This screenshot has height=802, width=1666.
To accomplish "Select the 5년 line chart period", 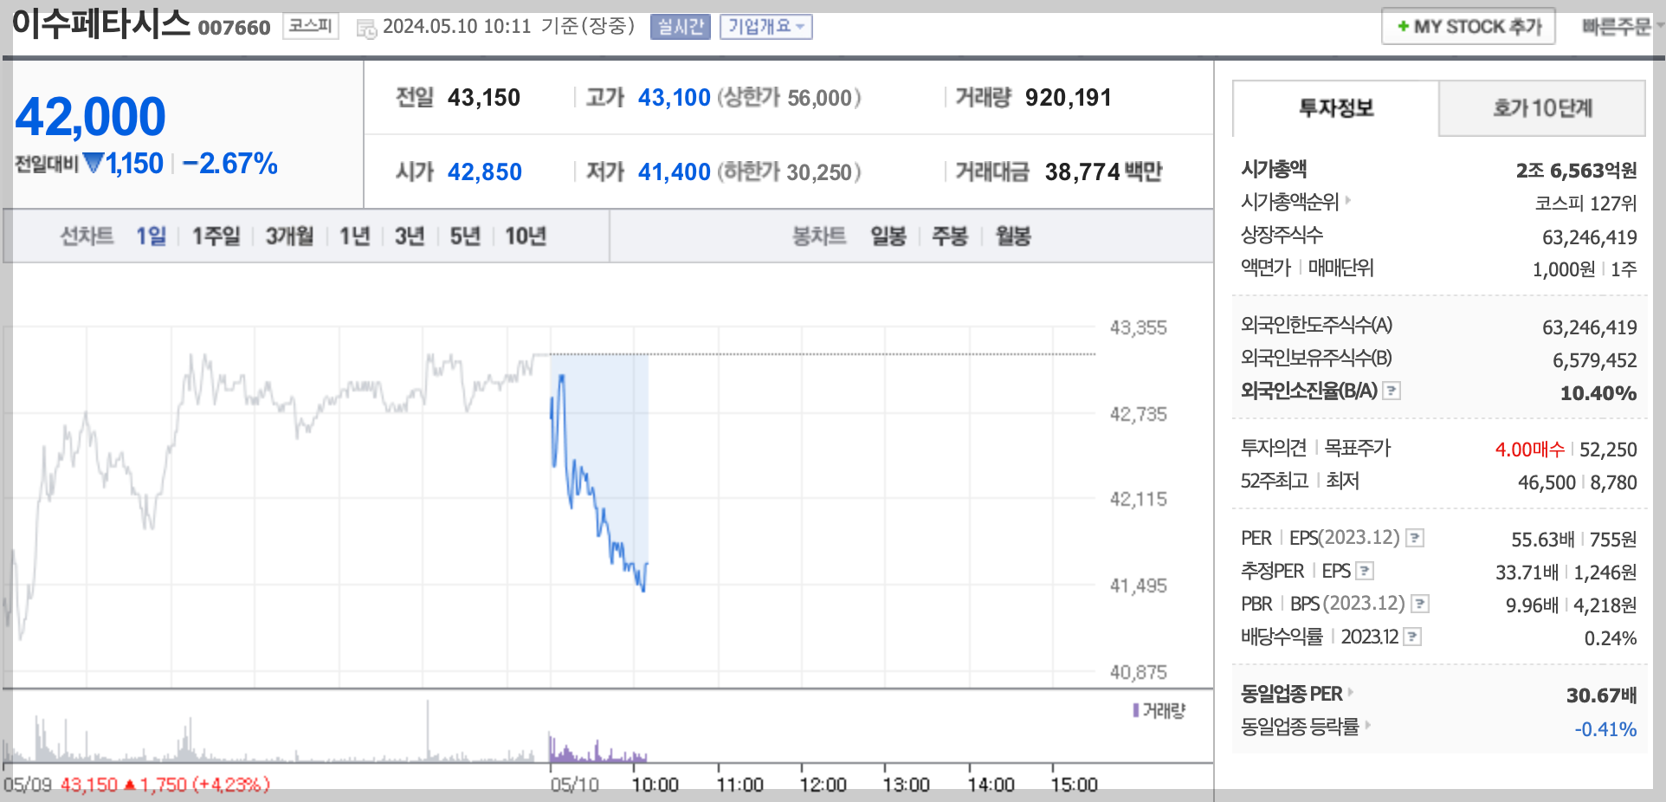I will [x=465, y=236].
